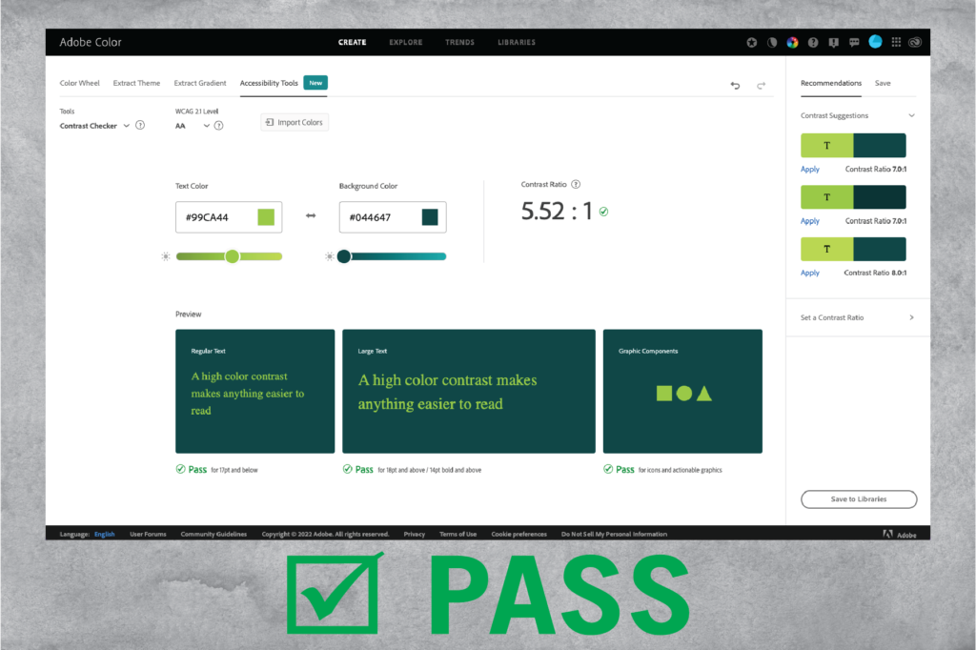Click the green text color swatch
This screenshot has width=976, height=650.
tap(266, 216)
